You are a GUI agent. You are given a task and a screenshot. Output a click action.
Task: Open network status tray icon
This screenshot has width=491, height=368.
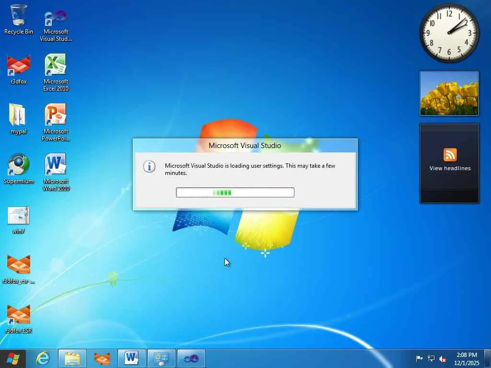431,358
